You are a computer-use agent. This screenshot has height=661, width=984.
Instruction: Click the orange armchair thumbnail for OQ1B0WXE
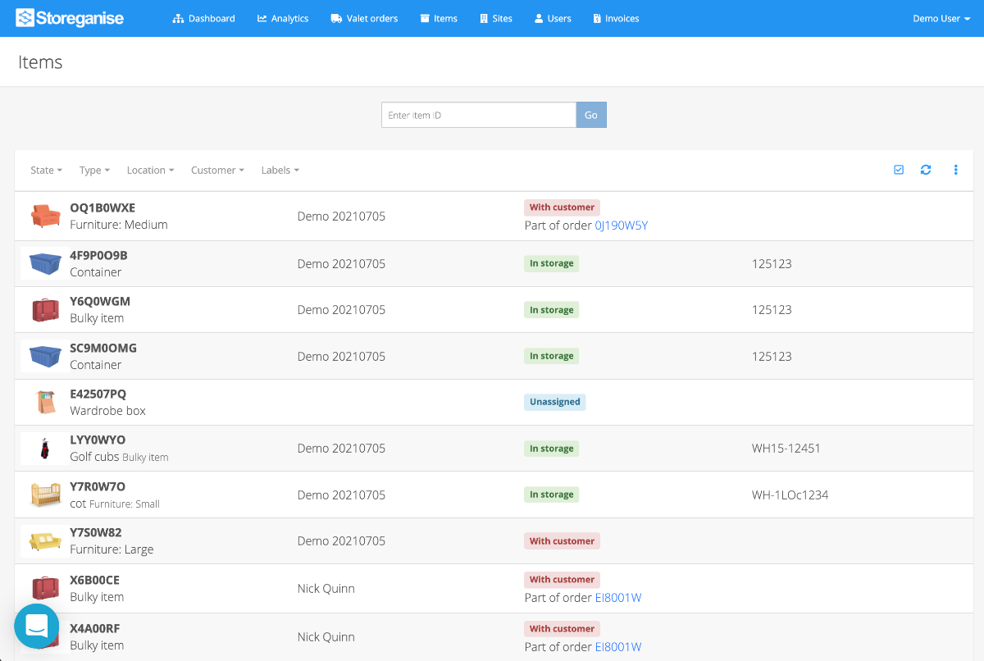[45, 216]
